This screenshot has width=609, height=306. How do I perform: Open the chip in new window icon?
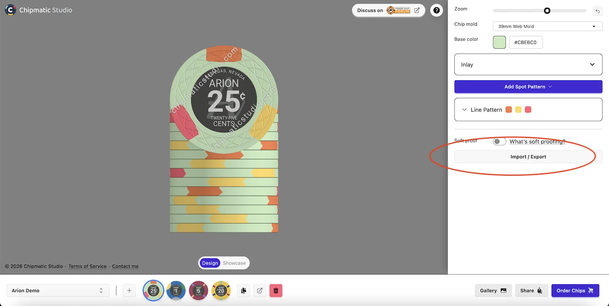(260, 291)
